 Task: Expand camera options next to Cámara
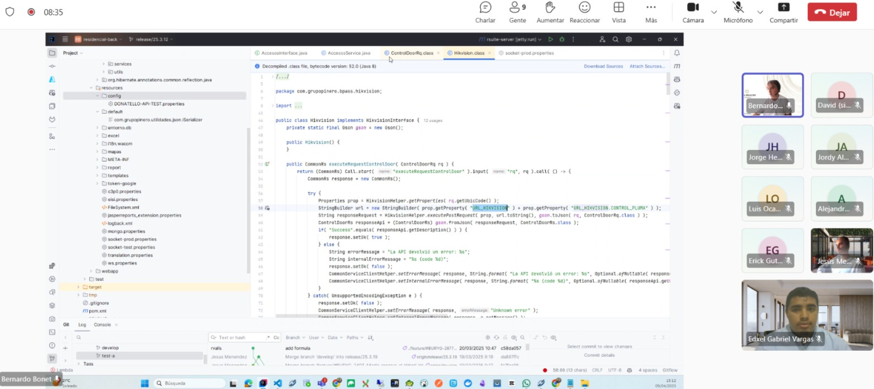coord(714,12)
